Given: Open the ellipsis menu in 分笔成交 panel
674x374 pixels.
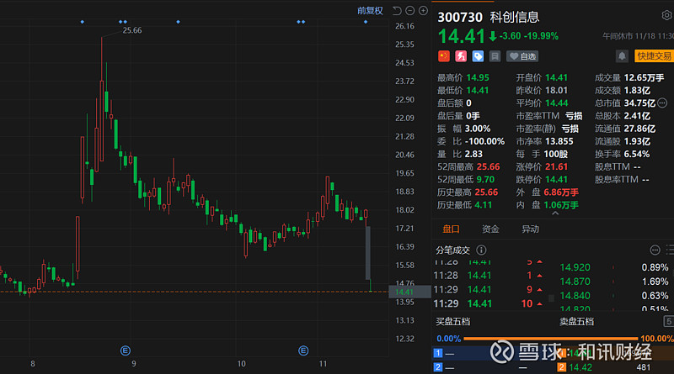Looking at the screenshot, I should pos(655,250).
